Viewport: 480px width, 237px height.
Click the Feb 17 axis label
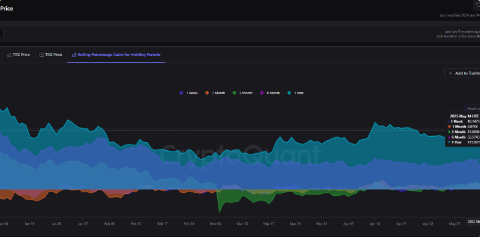162,224
